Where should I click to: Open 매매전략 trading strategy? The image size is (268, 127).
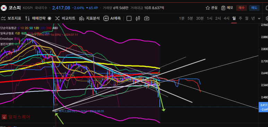(x=36, y=18)
